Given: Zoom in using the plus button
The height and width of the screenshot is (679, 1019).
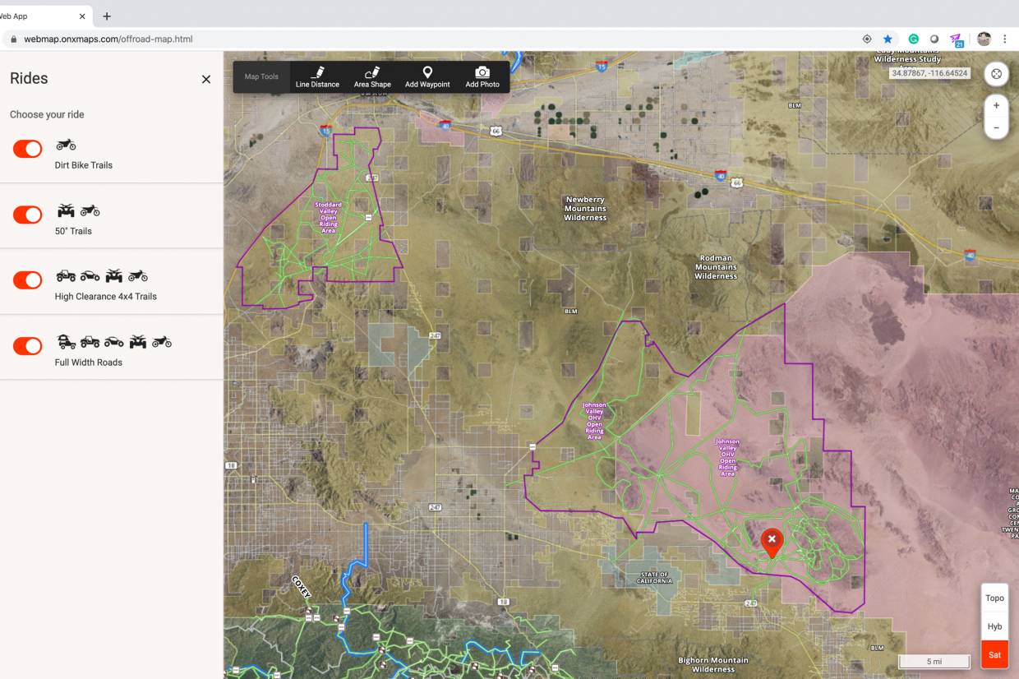Looking at the screenshot, I should point(996,104).
